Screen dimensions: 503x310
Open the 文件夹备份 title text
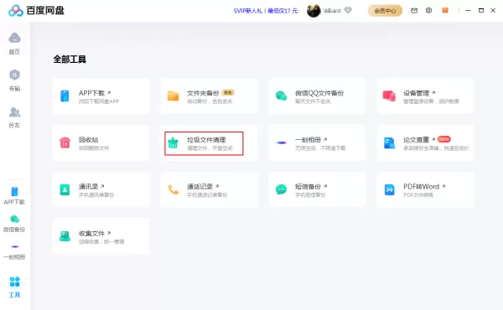[x=203, y=93]
